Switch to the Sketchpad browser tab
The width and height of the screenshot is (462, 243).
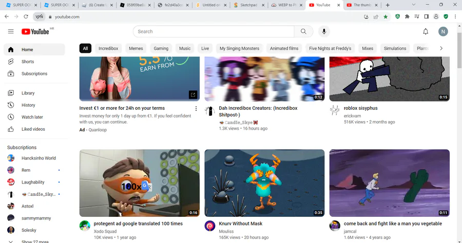pyautogui.click(x=248, y=5)
